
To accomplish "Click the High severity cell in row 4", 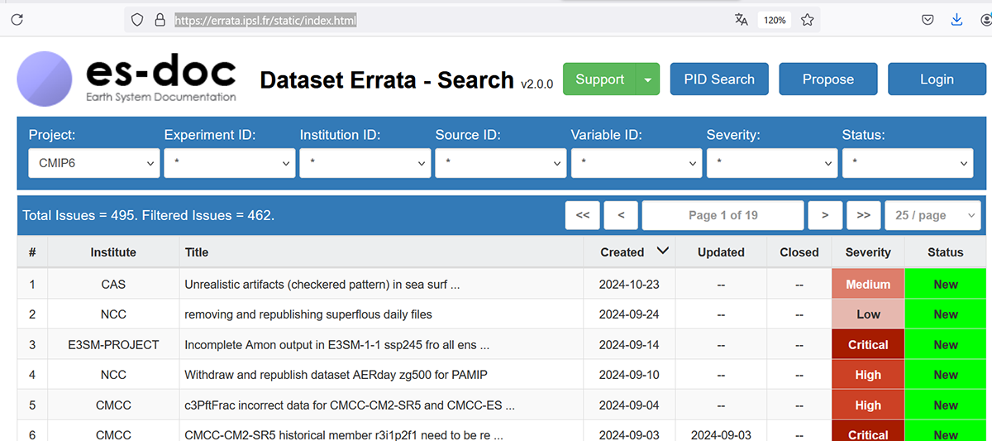I will click(868, 375).
